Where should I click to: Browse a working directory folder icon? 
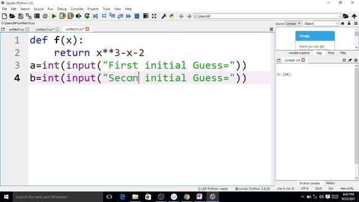[x=346, y=16]
